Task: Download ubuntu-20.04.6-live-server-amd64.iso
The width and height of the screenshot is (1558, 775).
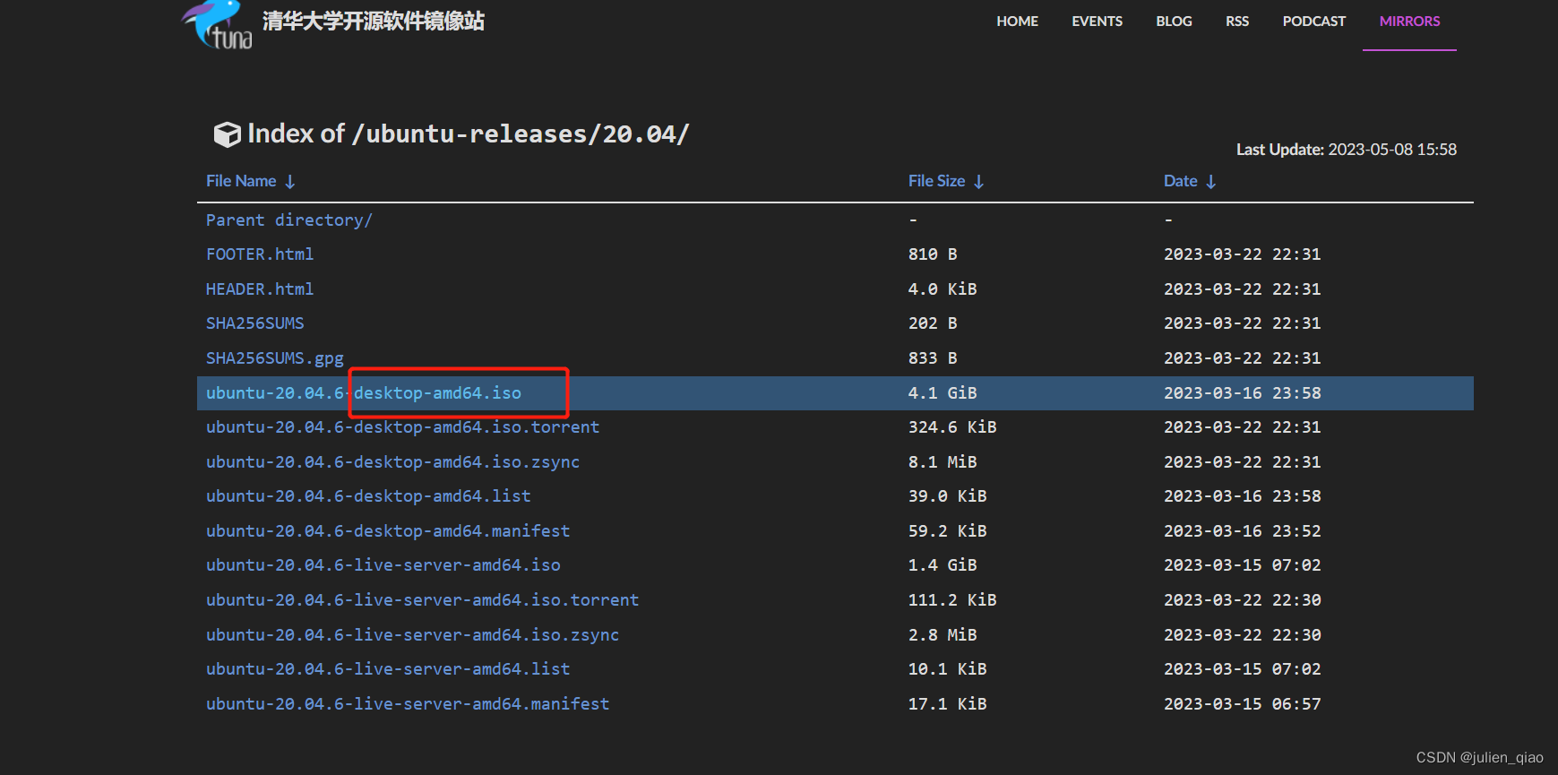Action: 383,565
